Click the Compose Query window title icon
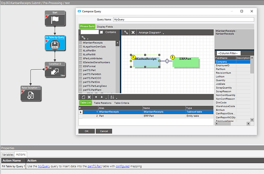 (79, 11)
